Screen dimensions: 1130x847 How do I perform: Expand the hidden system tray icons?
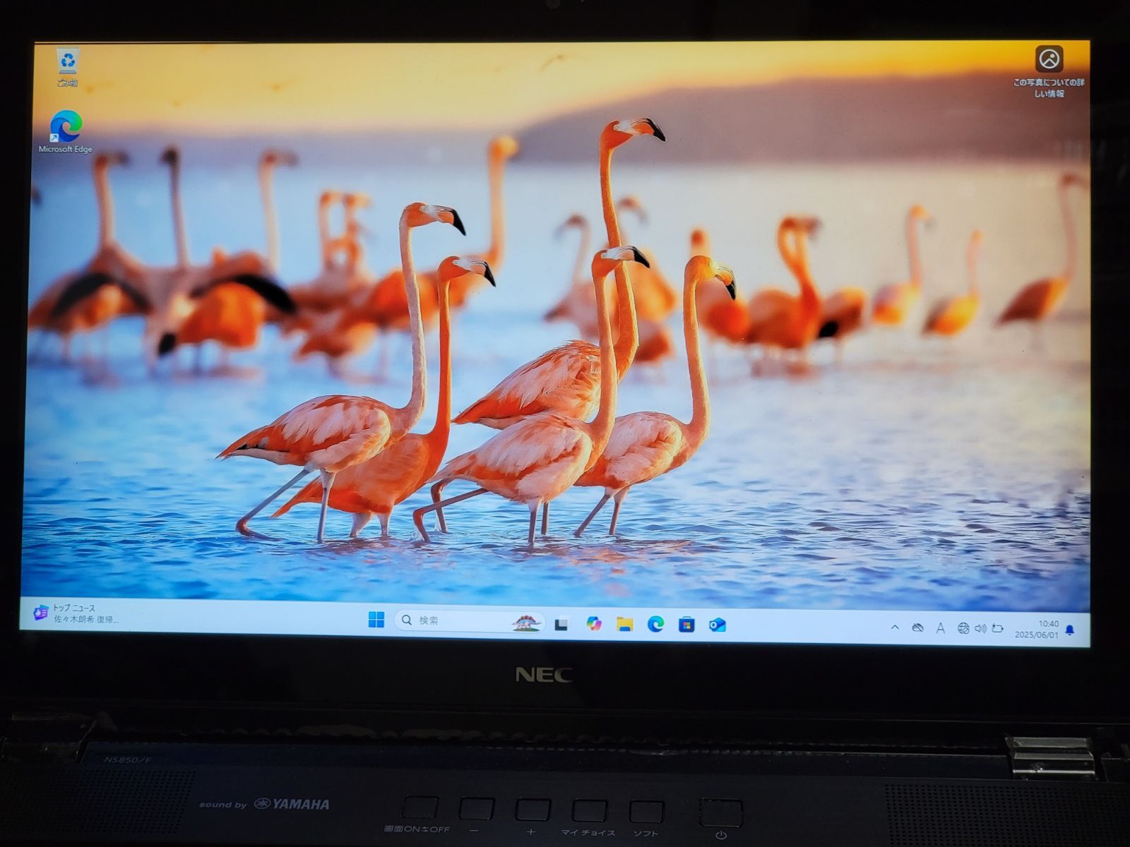tap(895, 627)
